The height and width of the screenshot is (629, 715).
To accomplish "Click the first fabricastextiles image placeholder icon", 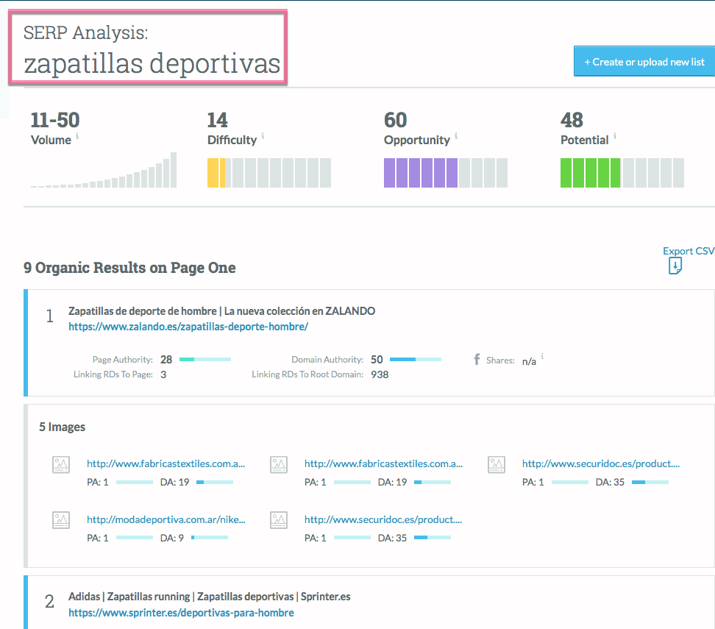I will [61, 464].
